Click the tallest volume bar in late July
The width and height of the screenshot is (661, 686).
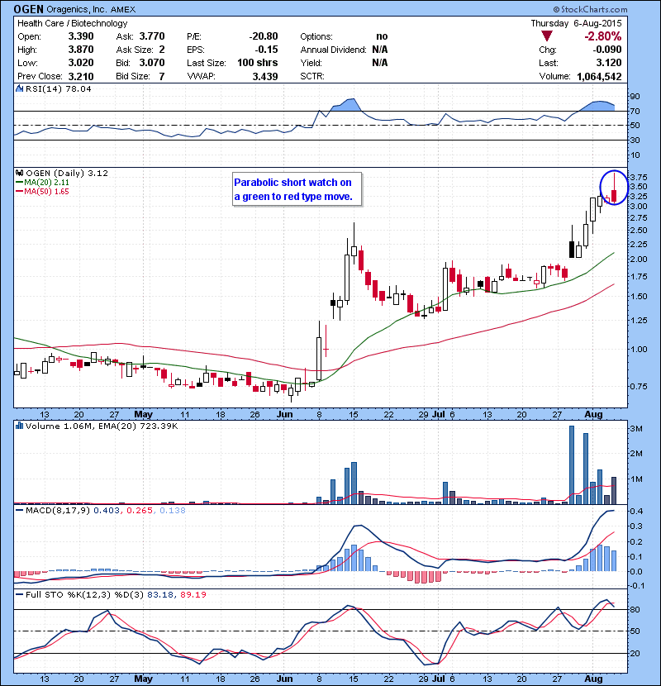[x=571, y=465]
